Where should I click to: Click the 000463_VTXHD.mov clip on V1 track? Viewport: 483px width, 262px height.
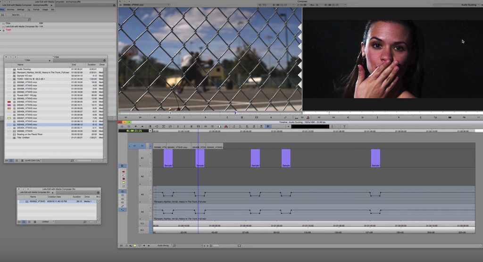tap(178, 147)
